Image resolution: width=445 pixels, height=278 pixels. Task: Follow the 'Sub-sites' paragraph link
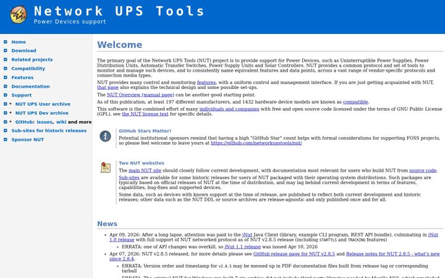click(x=129, y=177)
